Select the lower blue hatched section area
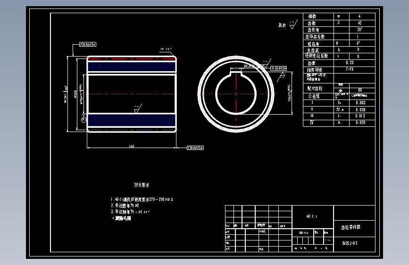Image resolution: width=409 pixels, height=265 pixels. (132, 120)
